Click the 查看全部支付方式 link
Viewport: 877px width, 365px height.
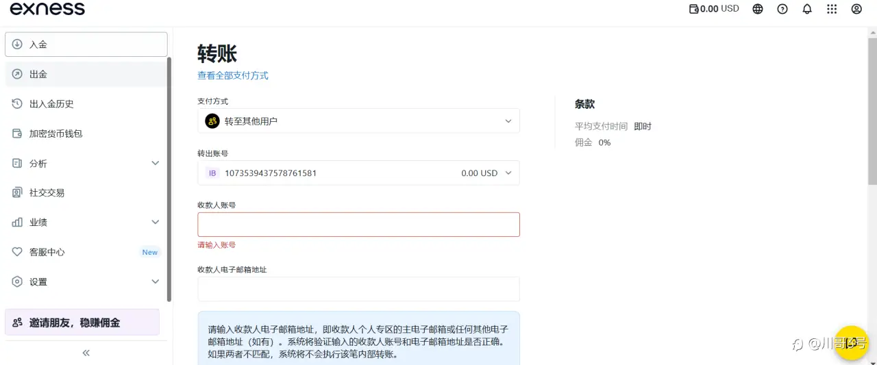coord(233,75)
